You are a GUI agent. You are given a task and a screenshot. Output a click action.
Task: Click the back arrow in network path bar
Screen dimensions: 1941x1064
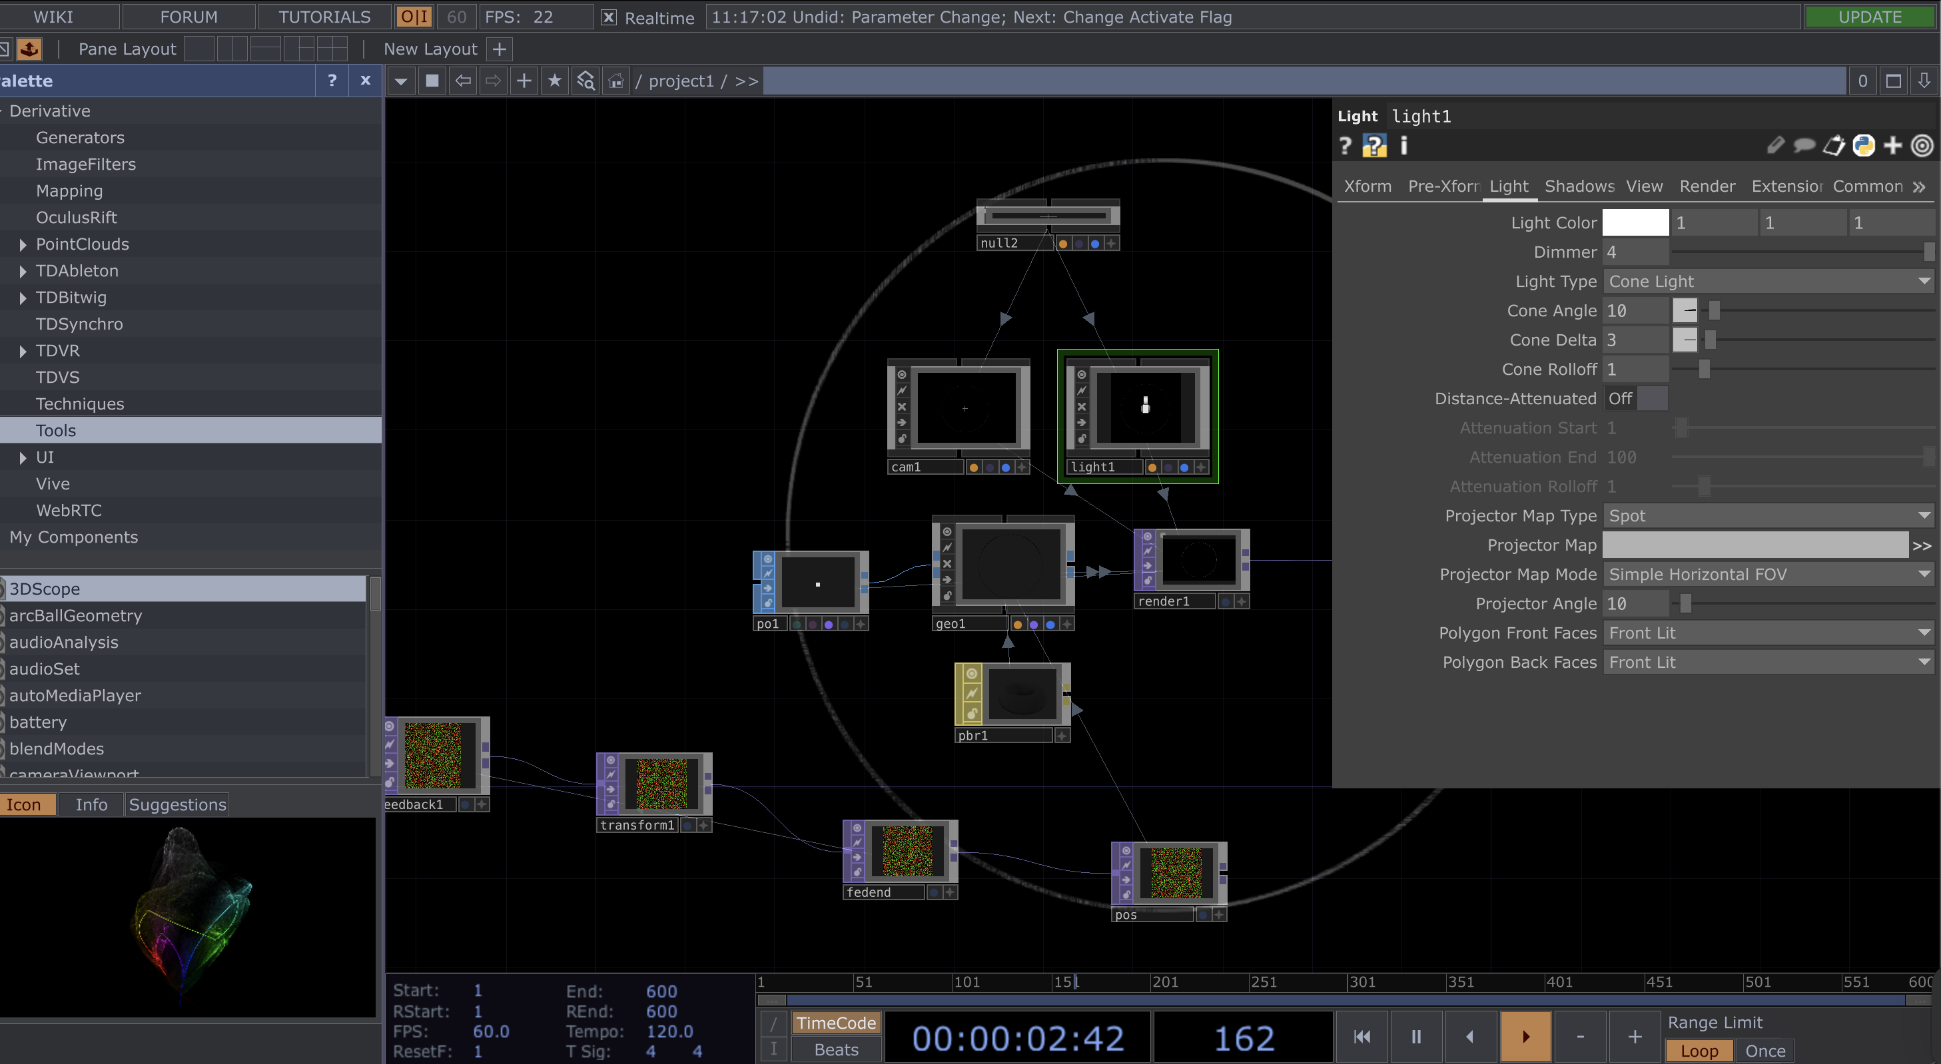tap(463, 81)
